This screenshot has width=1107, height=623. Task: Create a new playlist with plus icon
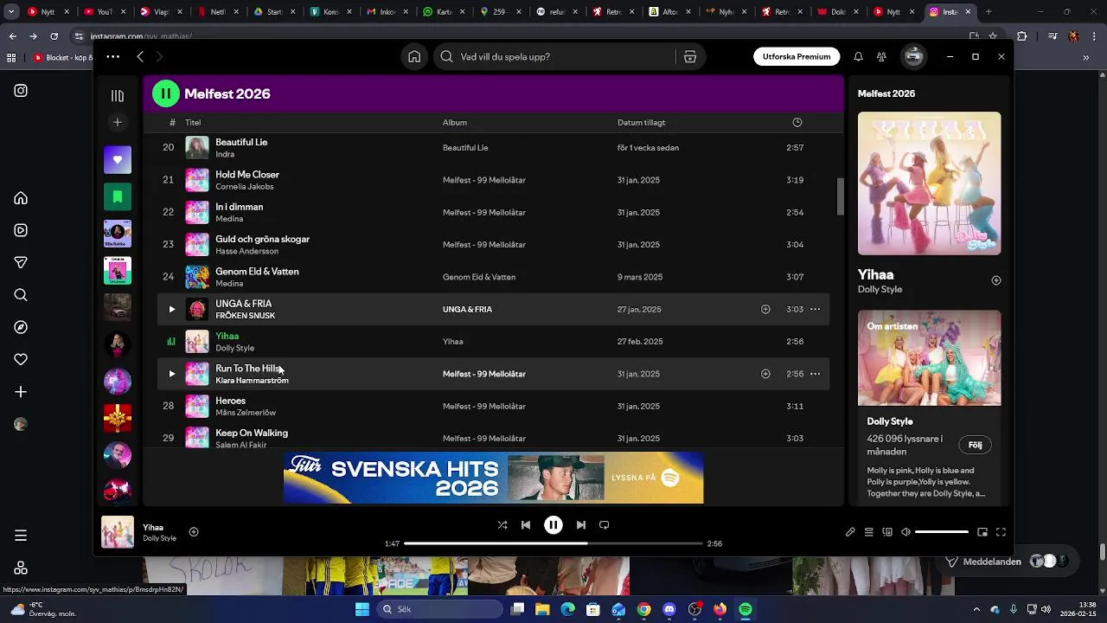[118, 122]
